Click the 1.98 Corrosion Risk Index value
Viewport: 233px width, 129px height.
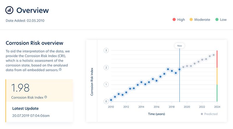pyautogui.click(x=21, y=88)
